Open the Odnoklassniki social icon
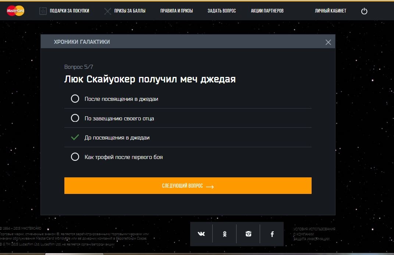394x255 pixels. pos(224,234)
